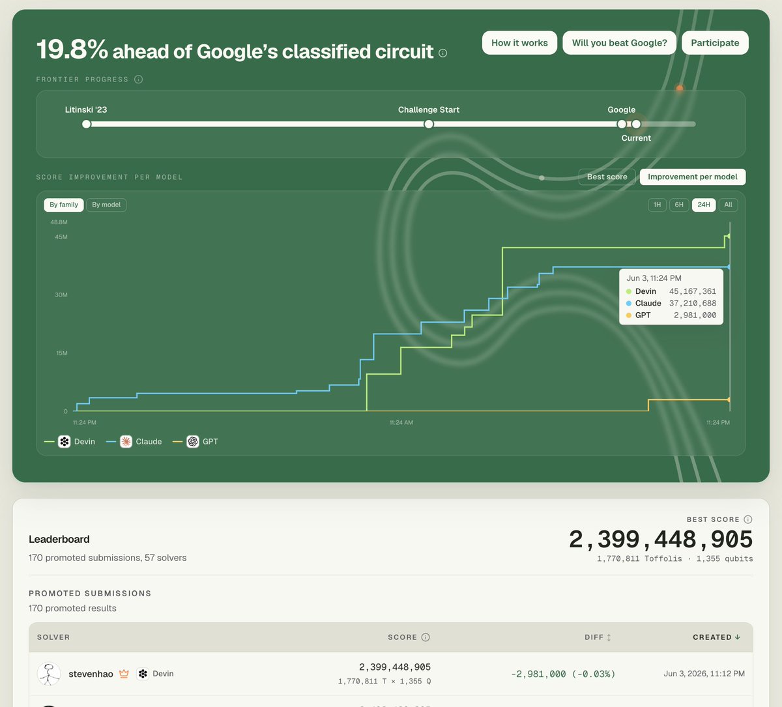Image resolution: width=782 pixels, height=707 pixels.
Task: Click '170 promoted submissions, 57 solvers' text
Action: tap(108, 558)
